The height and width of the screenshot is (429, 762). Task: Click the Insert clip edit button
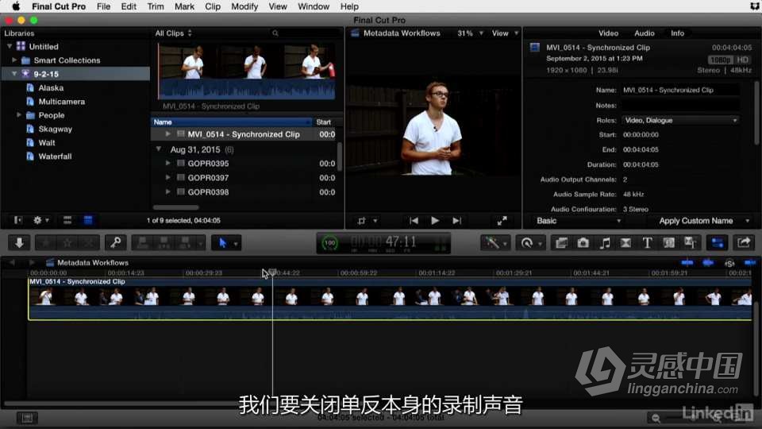click(x=164, y=243)
